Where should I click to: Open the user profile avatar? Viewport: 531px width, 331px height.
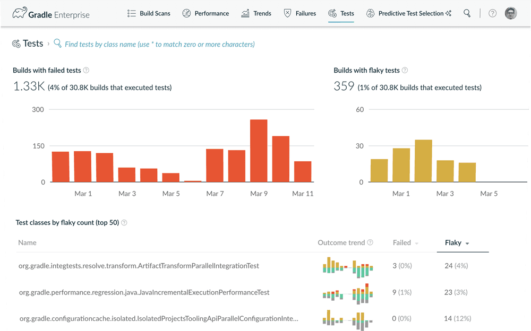pos(511,13)
